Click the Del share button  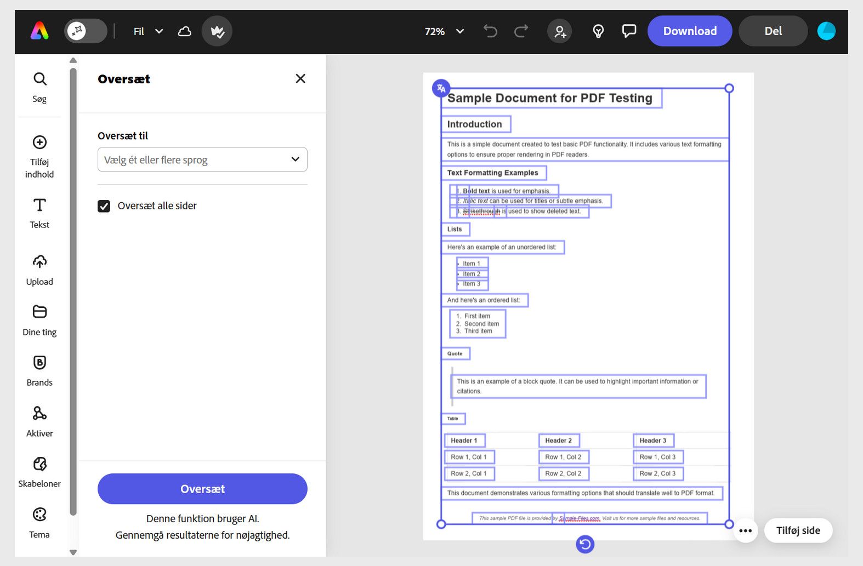773,31
